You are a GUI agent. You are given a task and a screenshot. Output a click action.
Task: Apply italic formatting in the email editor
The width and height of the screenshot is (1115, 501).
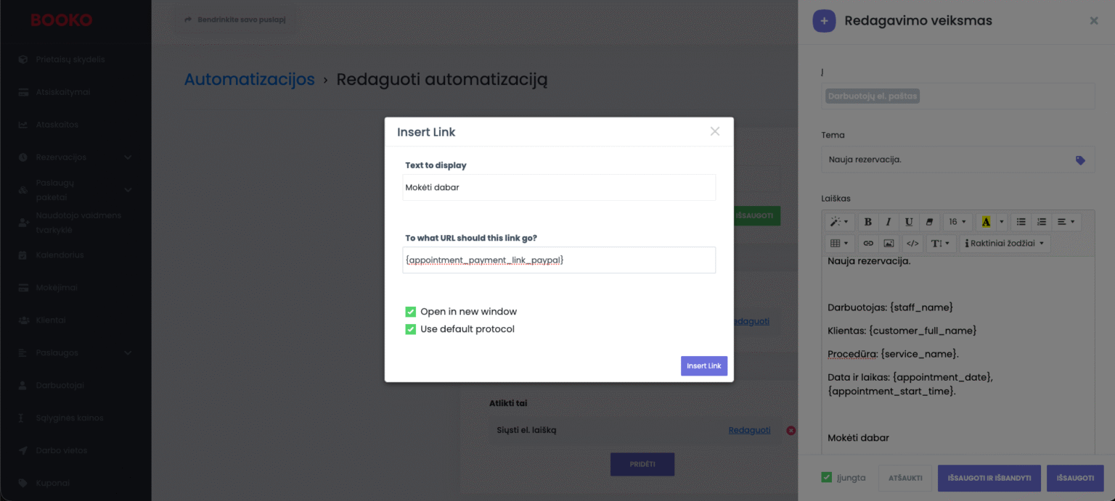pos(888,222)
